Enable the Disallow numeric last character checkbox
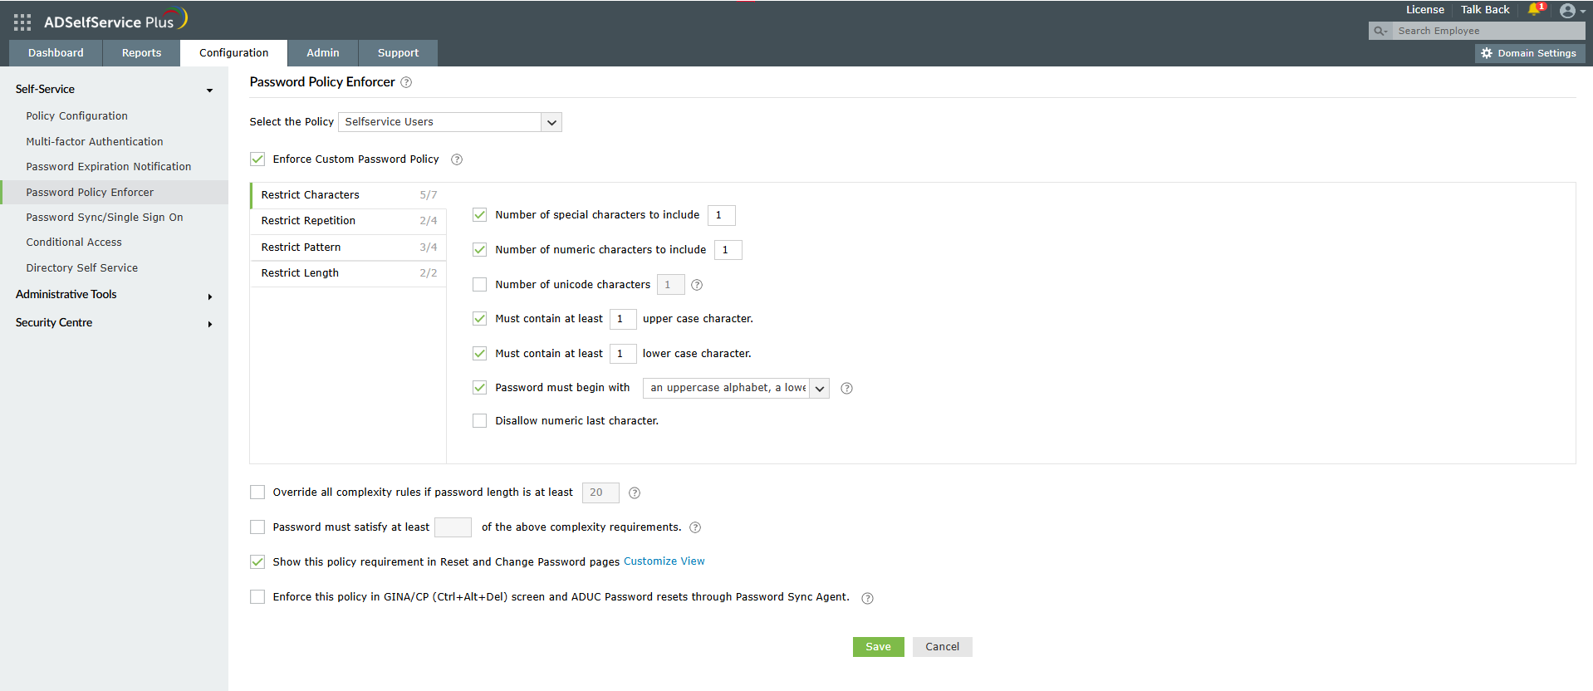 point(479,421)
